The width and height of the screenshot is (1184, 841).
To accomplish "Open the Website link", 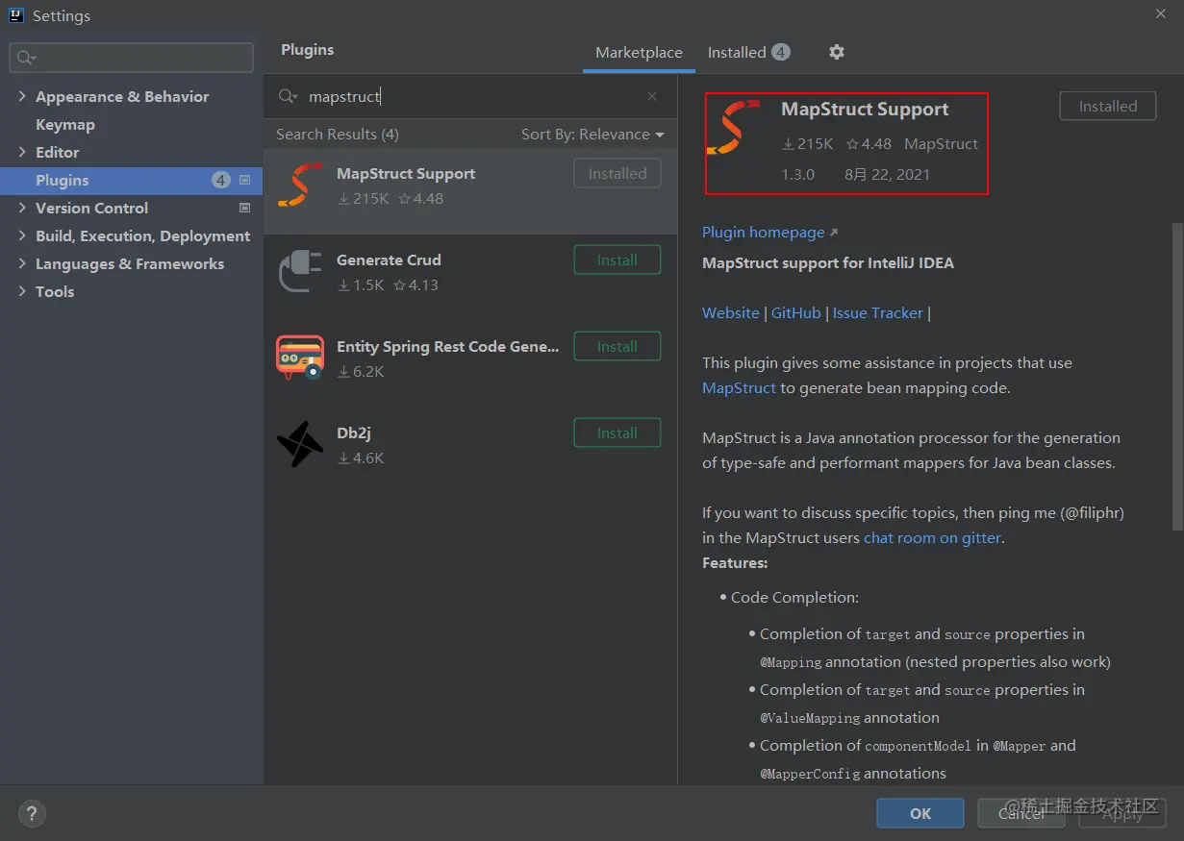I will (730, 312).
